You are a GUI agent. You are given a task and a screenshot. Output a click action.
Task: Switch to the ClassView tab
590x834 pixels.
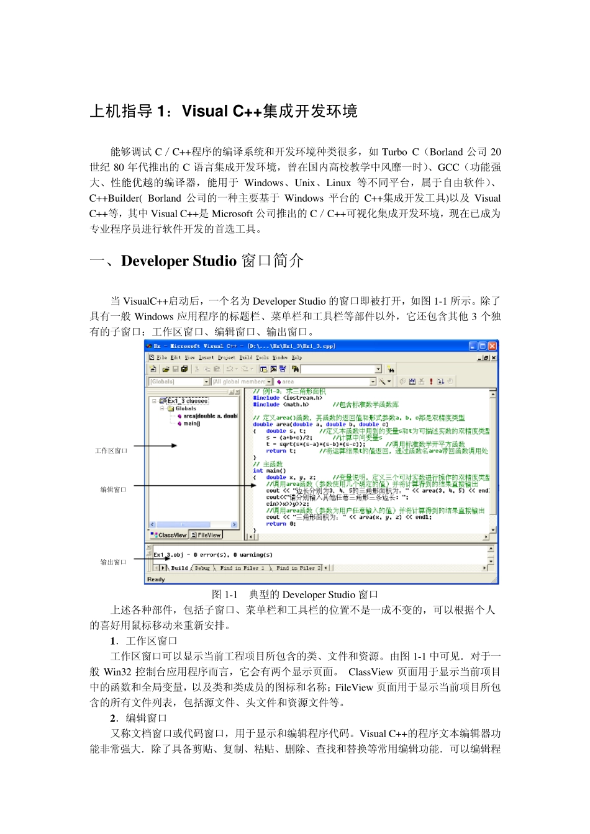168,535
